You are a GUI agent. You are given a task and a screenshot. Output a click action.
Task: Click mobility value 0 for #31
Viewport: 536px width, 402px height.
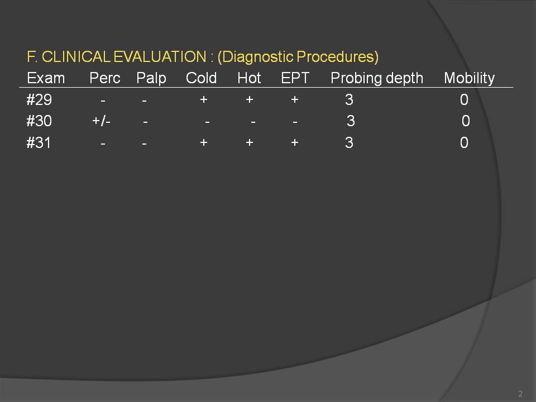tap(464, 142)
